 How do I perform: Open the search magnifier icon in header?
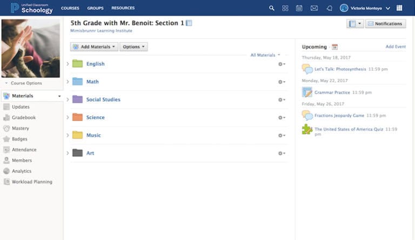(x=271, y=8)
